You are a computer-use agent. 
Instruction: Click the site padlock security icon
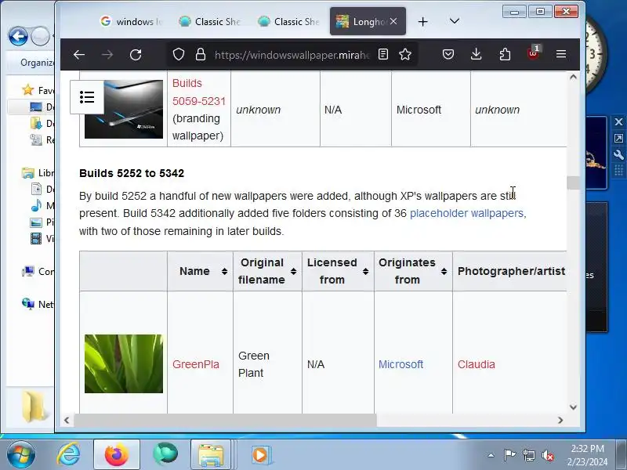click(201, 54)
